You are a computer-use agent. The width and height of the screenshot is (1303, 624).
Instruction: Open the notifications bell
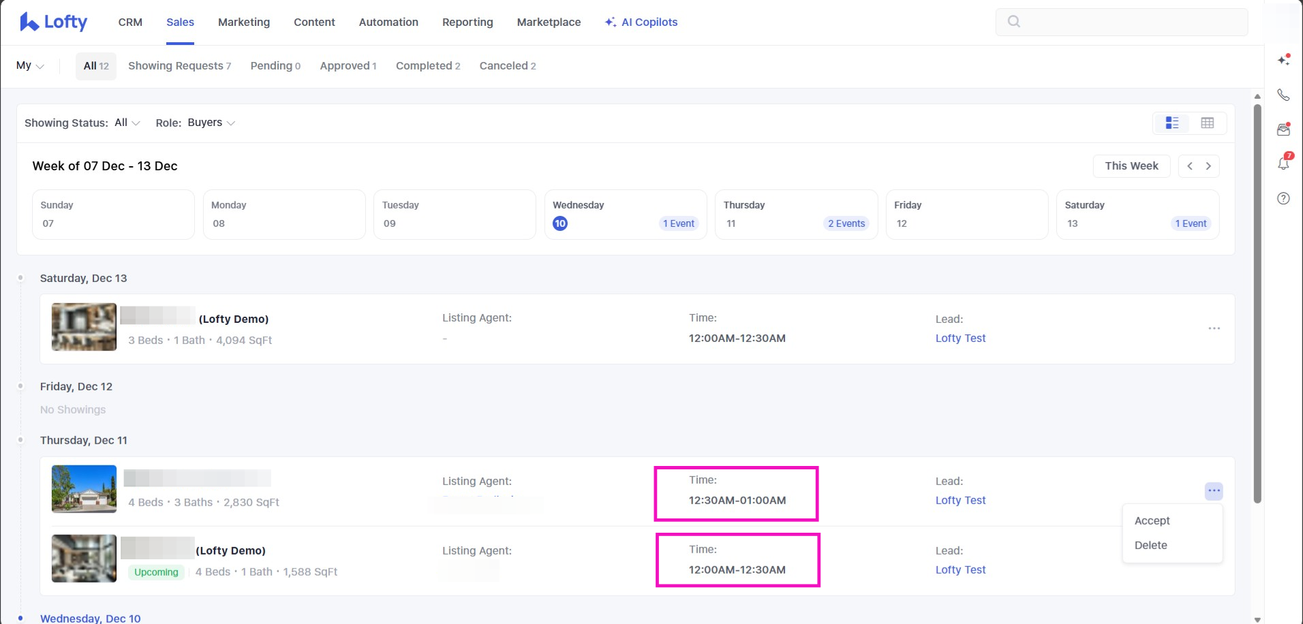tap(1283, 163)
